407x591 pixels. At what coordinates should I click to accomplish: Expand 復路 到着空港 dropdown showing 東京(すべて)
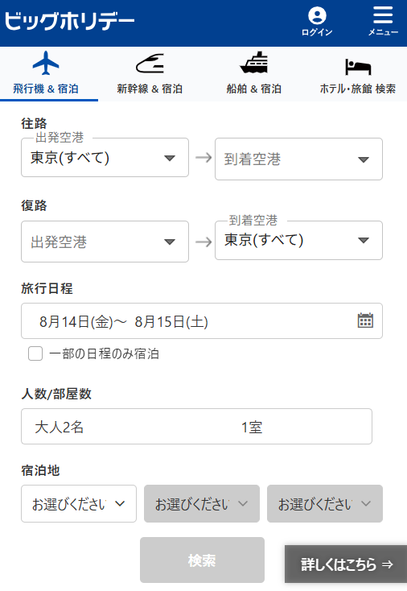coord(298,240)
